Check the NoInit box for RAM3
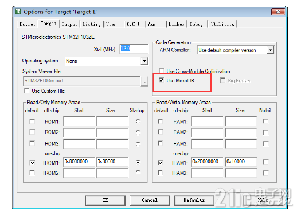Screen dimensions: 297x211 266,144
